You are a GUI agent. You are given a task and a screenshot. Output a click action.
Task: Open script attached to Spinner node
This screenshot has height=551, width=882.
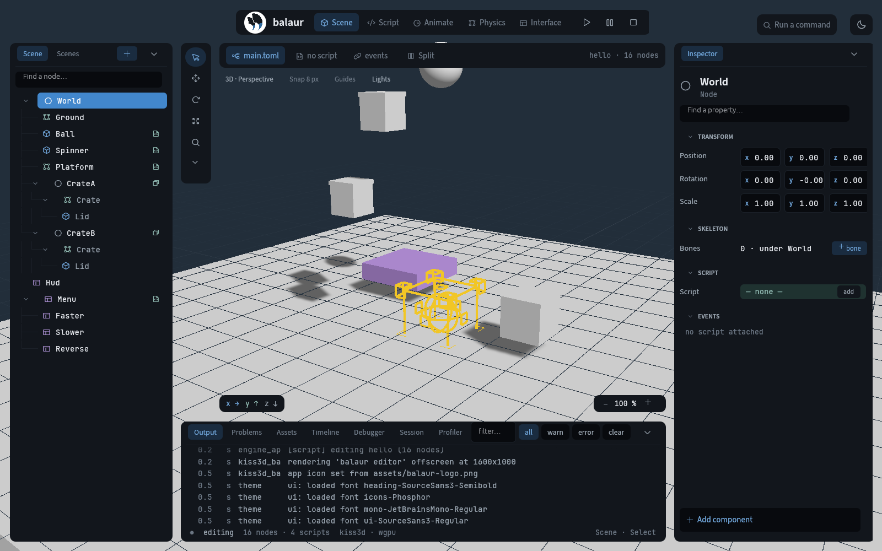[156, 150]
